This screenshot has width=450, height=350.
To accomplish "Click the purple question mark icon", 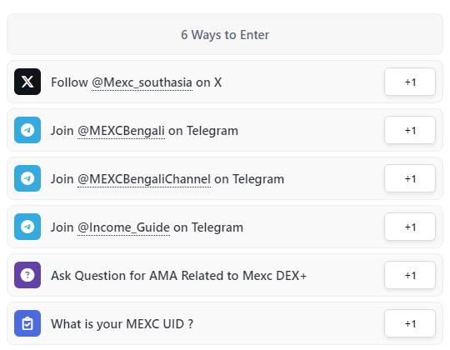I will tap(27, 275).
